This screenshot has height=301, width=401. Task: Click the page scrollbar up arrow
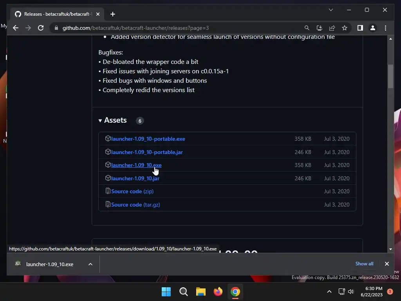pyautogui.click(x=390, y=39)
